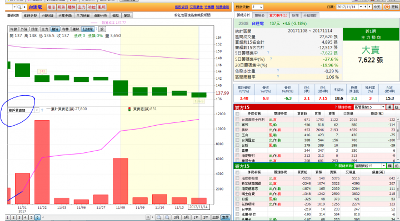
Task: Click help icon next to 區間周轉率
Action: (x=278, y=76)
